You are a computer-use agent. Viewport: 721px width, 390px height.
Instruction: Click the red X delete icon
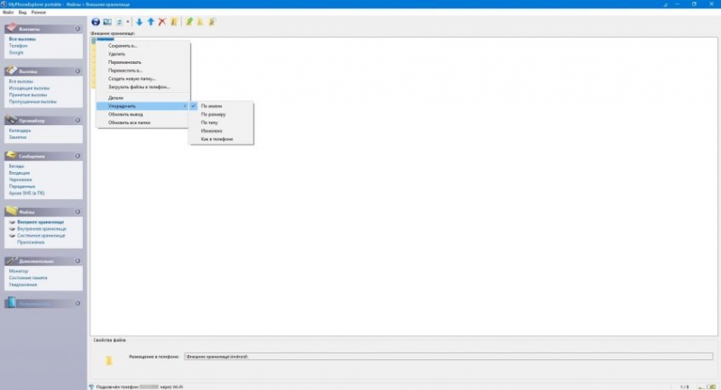pyautogui.click(x=162, y=22)
